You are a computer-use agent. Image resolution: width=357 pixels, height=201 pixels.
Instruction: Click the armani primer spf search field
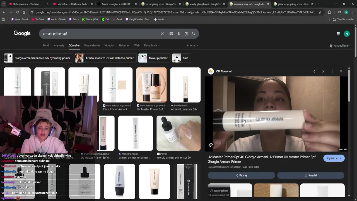coord(100,34)
